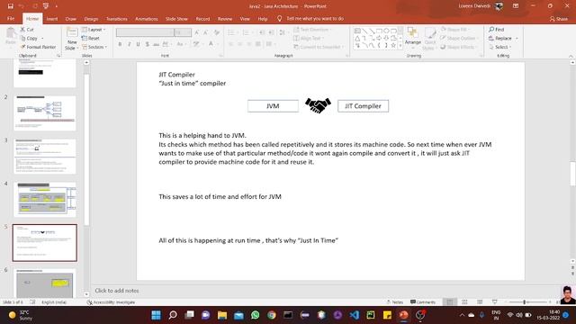Click the Windows Start button in the taskbar
The height and width of the screenshot is (324, 576).
(156, 315)
